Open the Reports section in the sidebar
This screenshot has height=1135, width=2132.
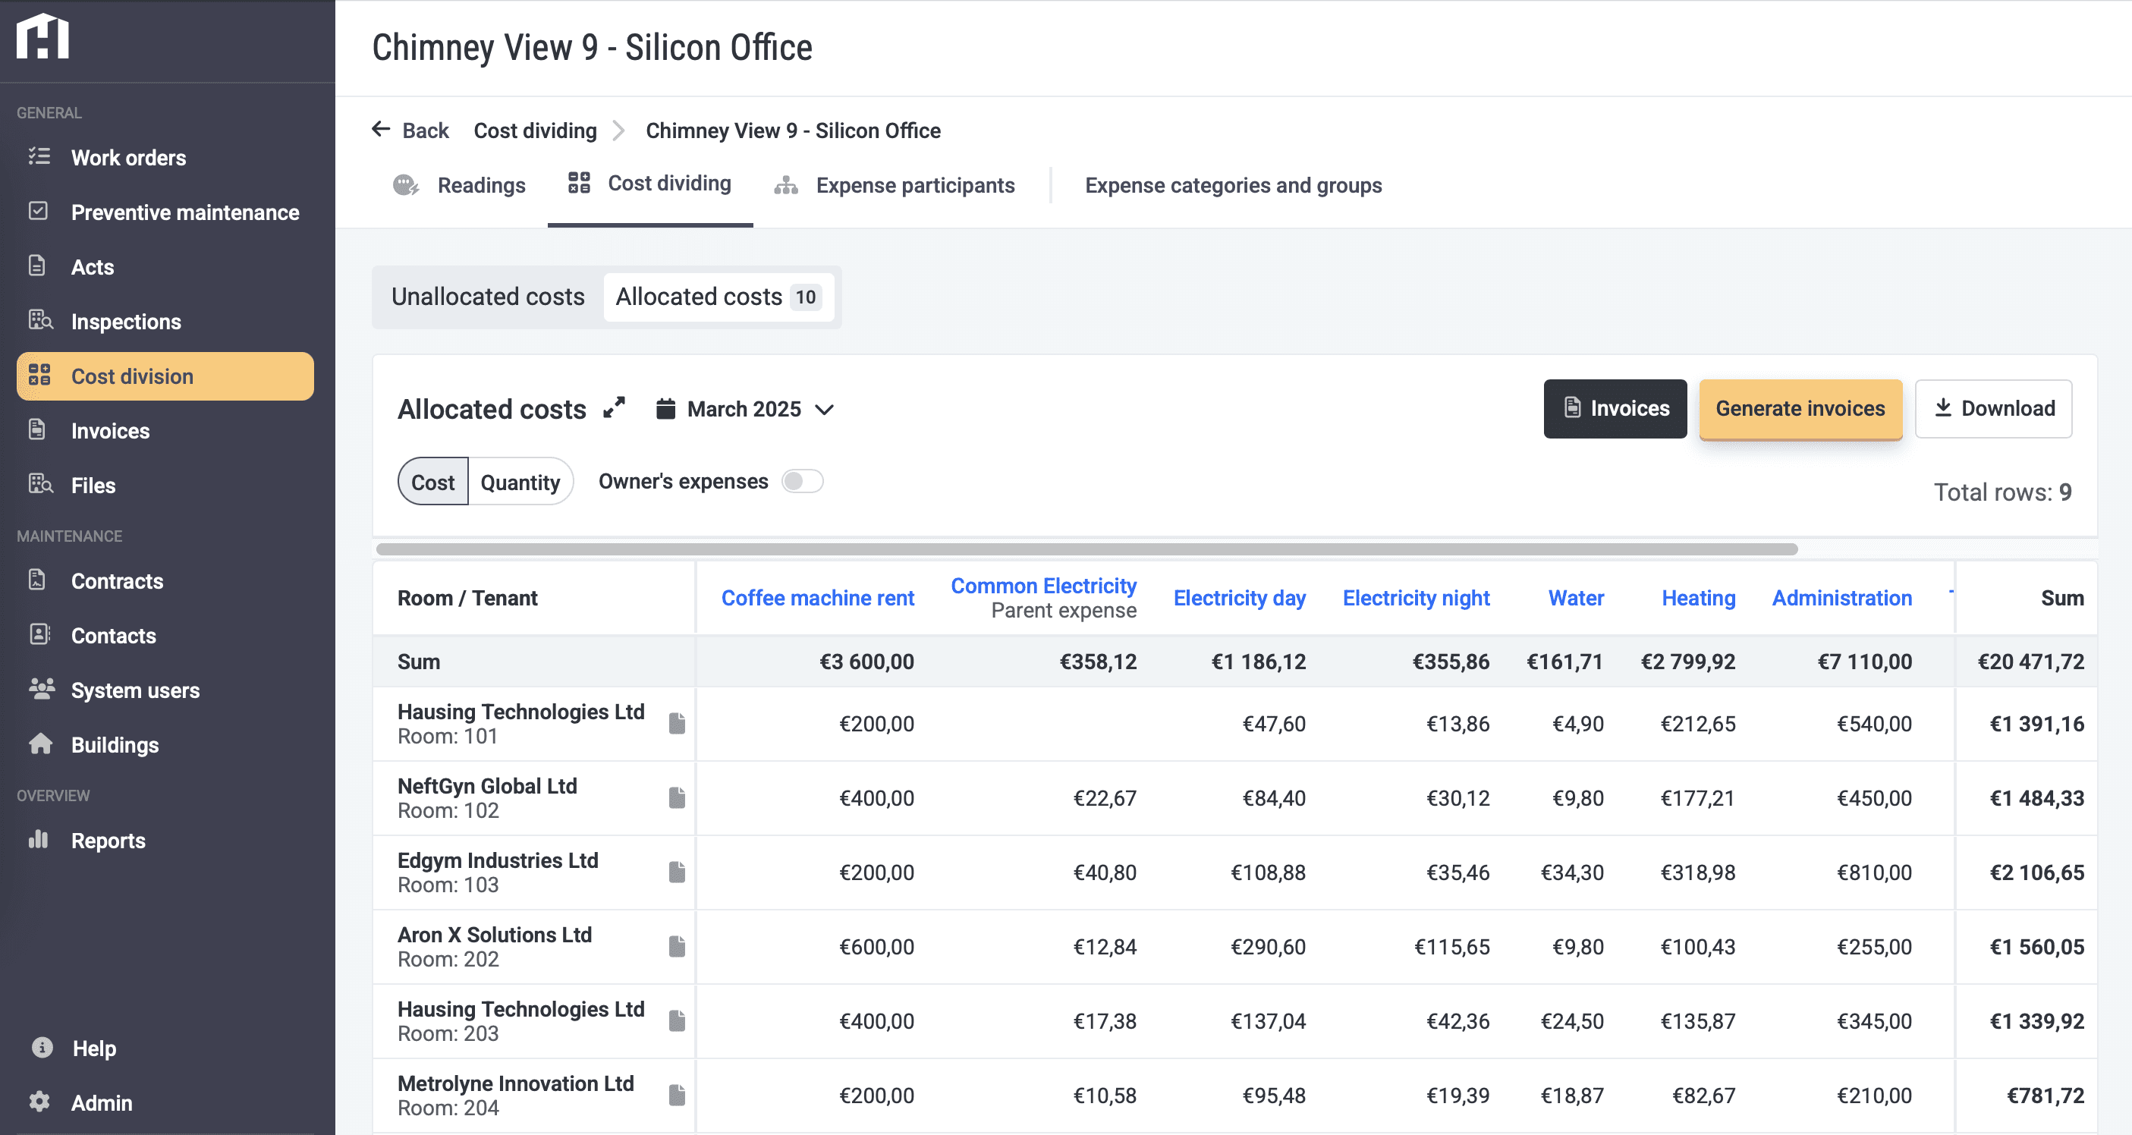click(x=108, y=841)
